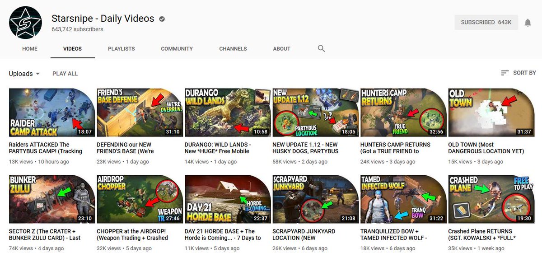
Task: Open the Tamed Infected Wolf thumbnail
Action: pyautogui.click(x=403, y=200)
